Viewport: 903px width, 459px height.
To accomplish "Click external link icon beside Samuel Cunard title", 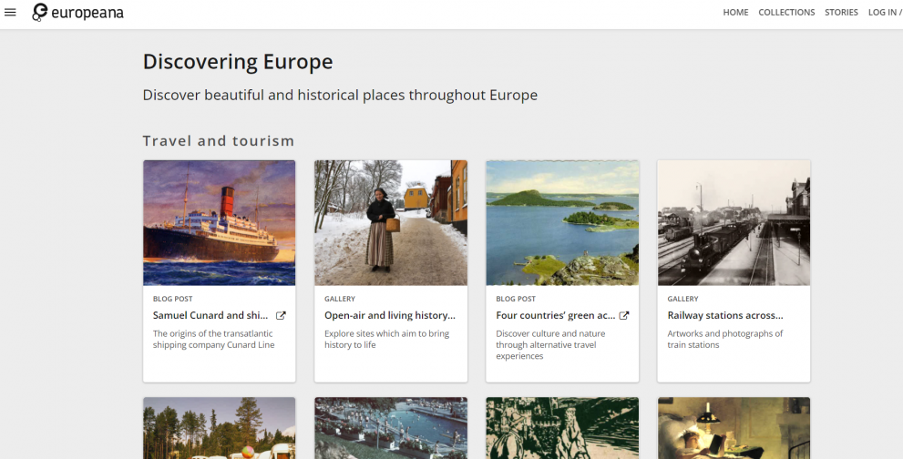I will [281, 316].
